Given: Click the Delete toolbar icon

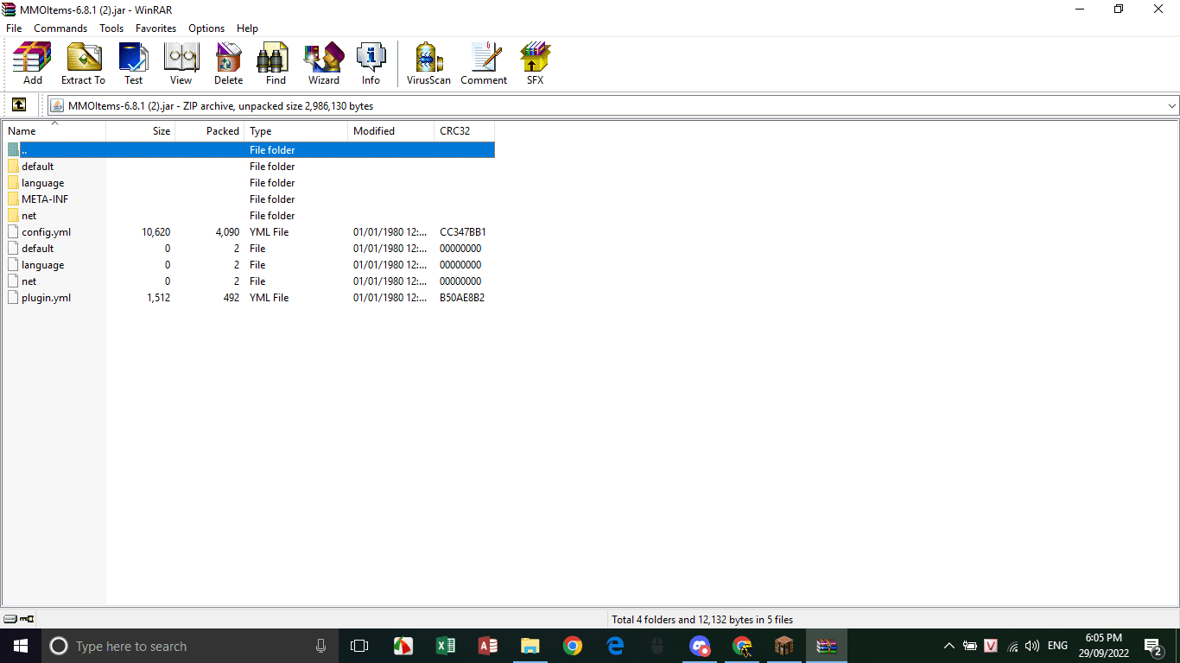Looking at the screenshot, I should pos(228,64).
